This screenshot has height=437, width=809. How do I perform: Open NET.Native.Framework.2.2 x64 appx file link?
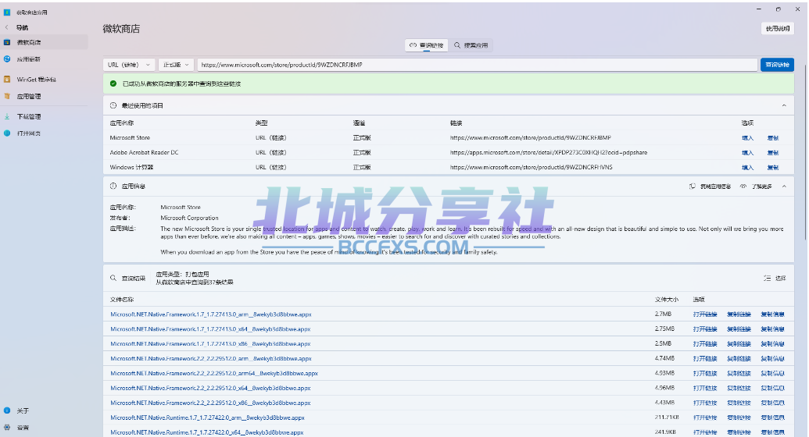(x=210, y=389)
